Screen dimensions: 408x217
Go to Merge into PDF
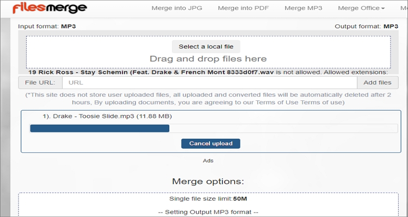(x=243, y=8)
